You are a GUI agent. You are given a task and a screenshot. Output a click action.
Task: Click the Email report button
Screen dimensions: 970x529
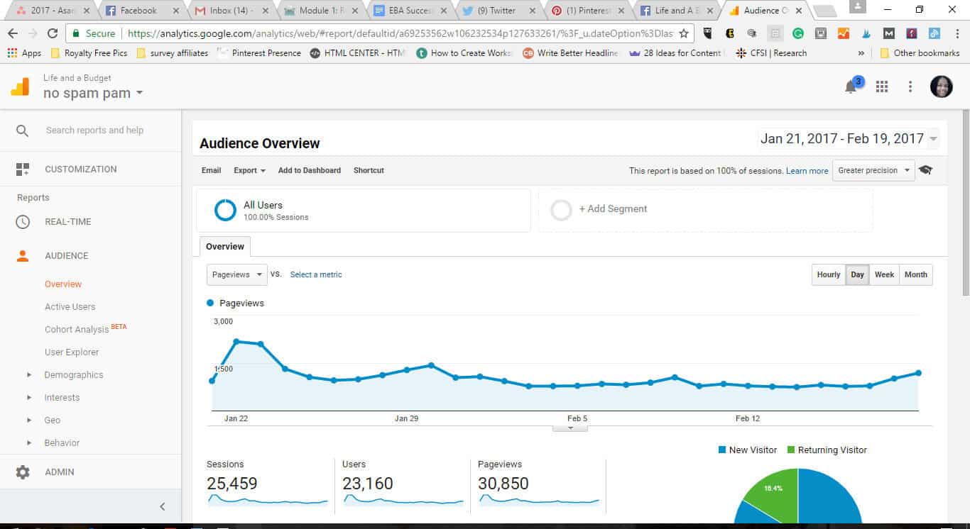click(x=212, y=171)
